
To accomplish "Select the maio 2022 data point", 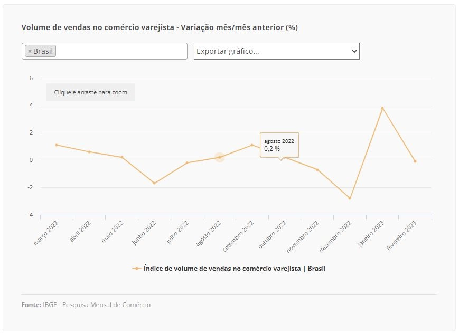I will pos(122,157).
